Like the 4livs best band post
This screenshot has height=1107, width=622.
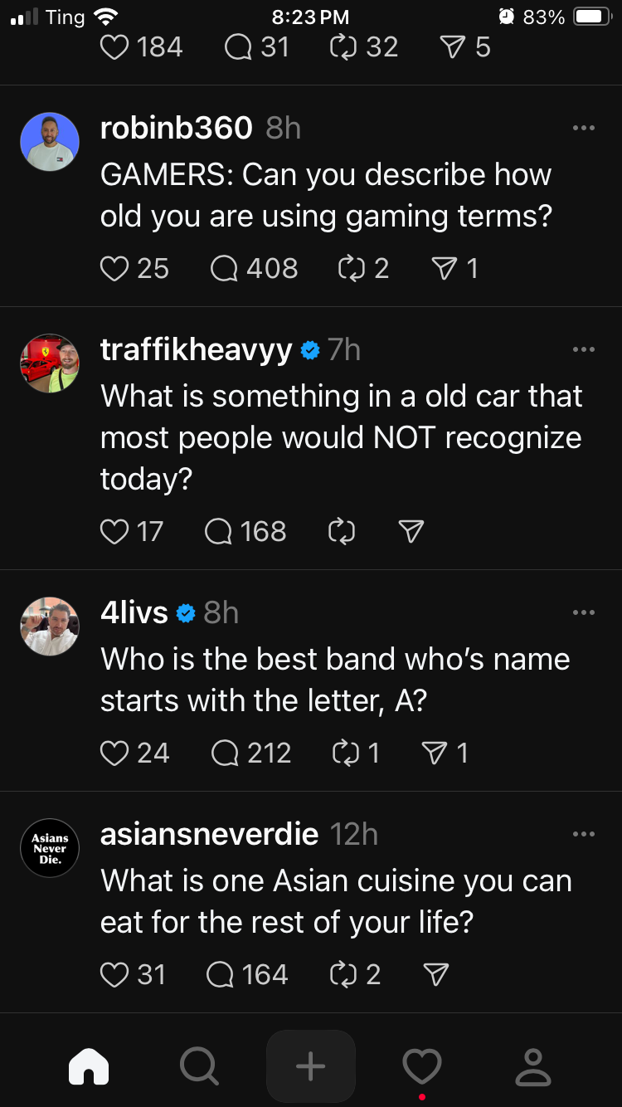[x=114, y=753]
